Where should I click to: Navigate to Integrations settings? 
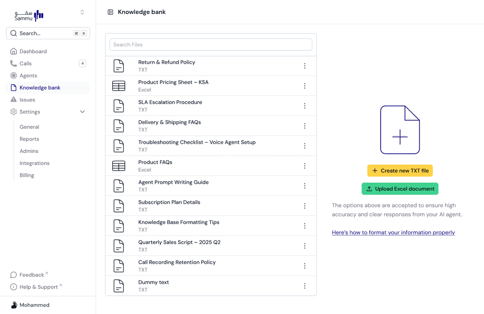(x=35, y=163)
